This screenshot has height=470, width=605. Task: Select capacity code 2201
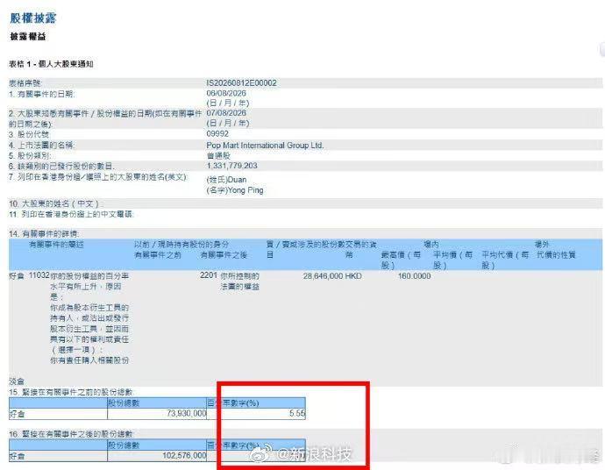209,275
